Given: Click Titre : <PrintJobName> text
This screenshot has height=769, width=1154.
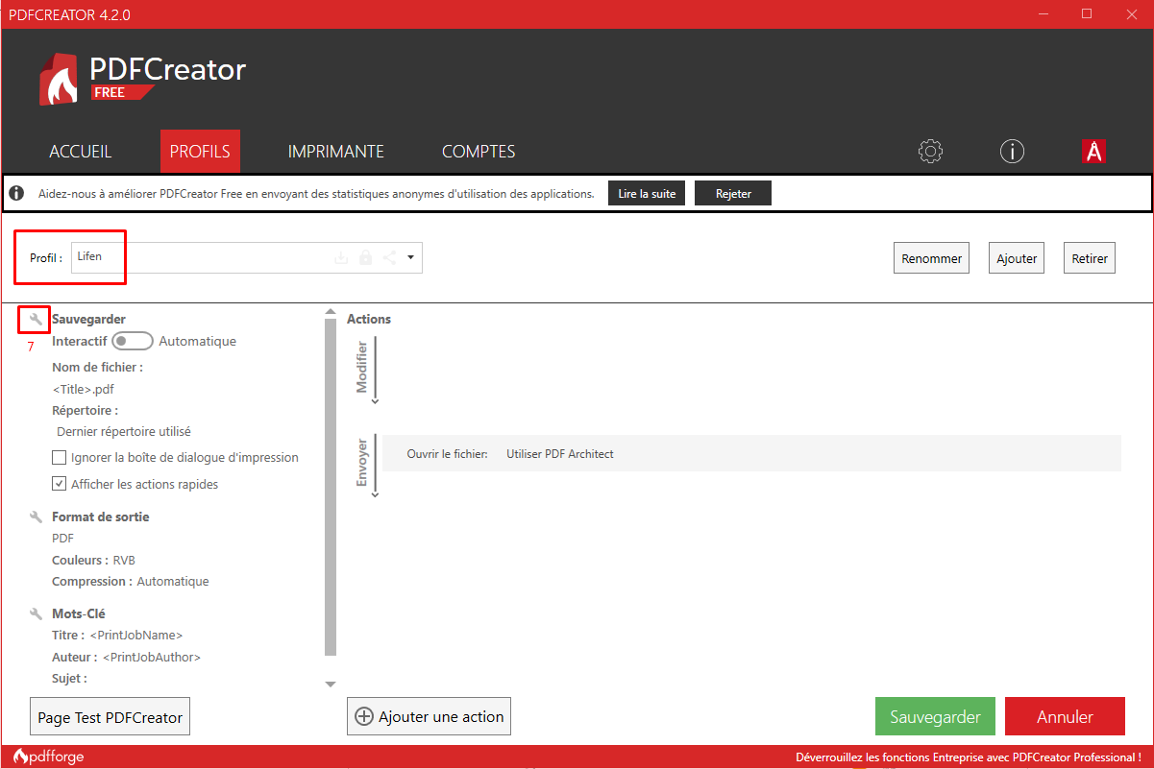Looking at the screenshot, I should (117, 635).
